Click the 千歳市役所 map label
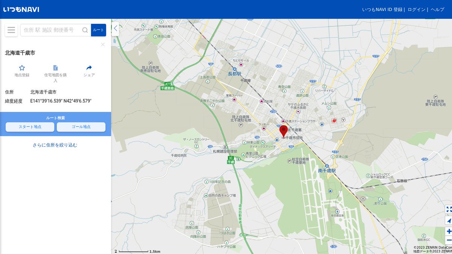Screen dimensions: 452x254 tap(294, 138)
